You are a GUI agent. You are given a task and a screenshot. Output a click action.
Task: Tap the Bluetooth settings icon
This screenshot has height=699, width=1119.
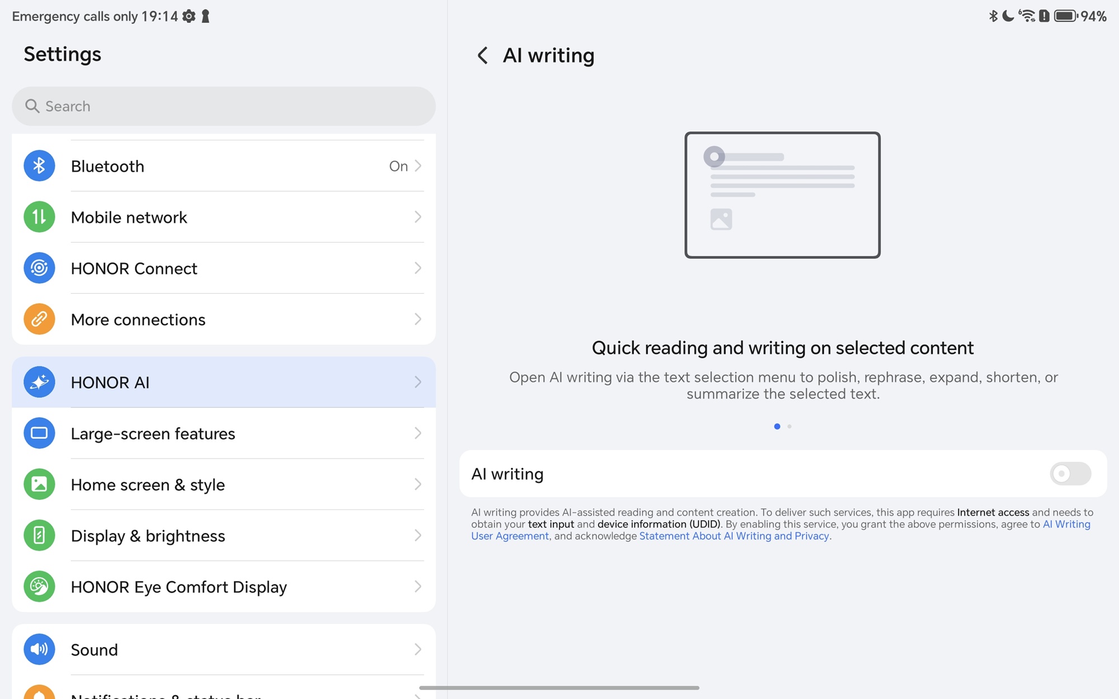point(39,166)
